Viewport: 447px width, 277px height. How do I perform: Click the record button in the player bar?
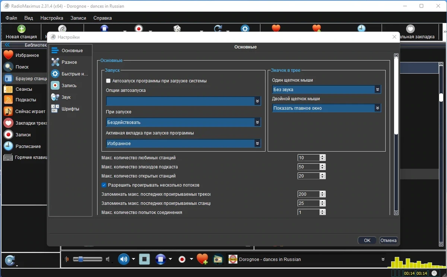click(182, 259)
